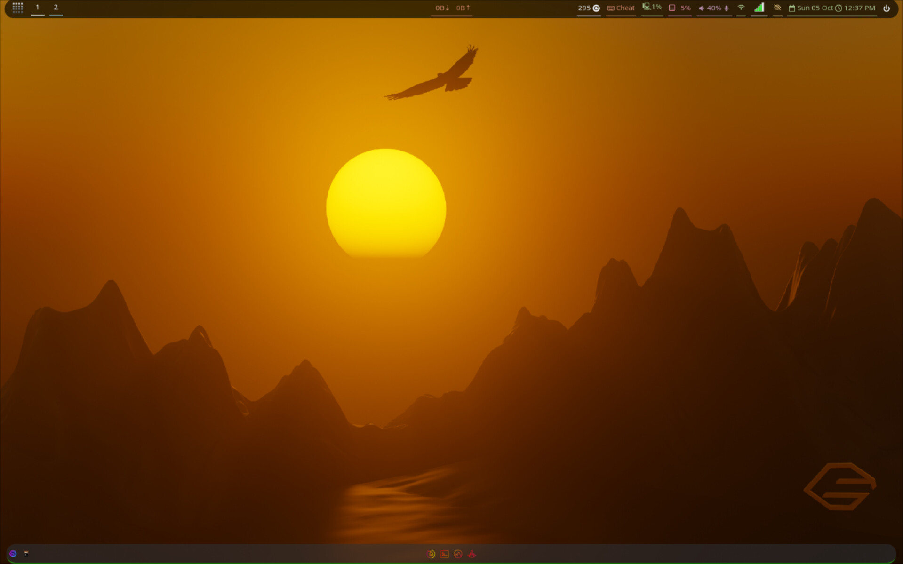
Task: Open calendar from Sun 05 Oct date
Action: click(x=810, y=8)
